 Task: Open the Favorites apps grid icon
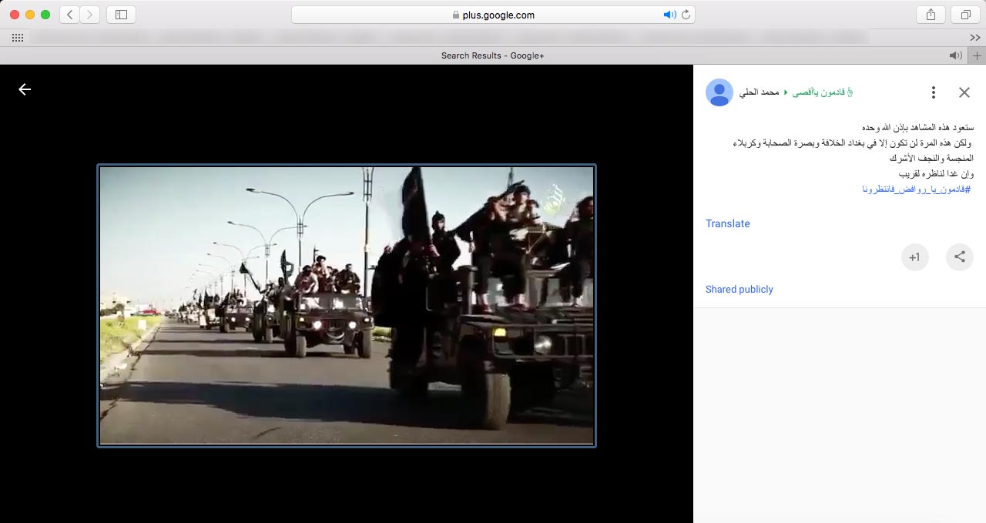[x=17, y=37]
